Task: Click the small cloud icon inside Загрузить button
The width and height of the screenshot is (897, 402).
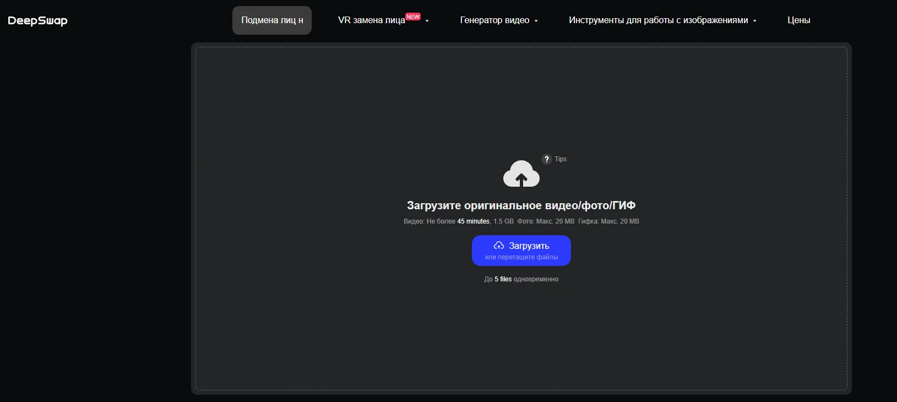Action: (499, 246)
